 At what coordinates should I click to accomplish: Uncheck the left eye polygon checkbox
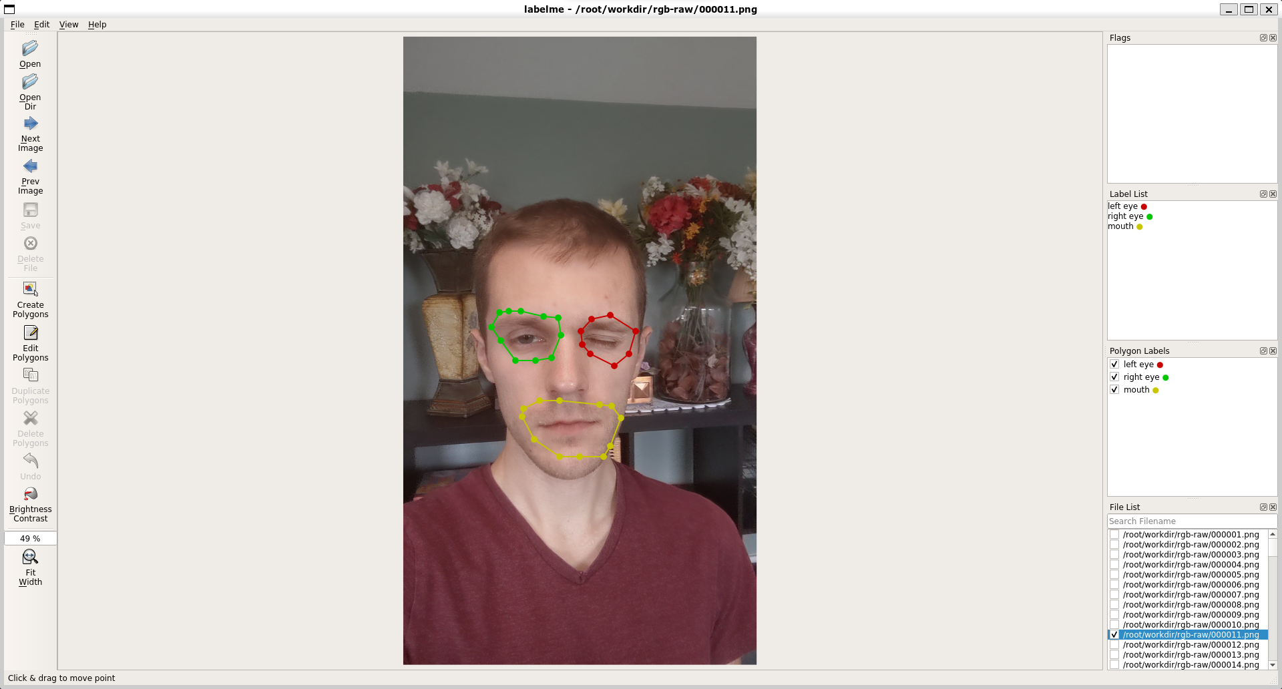coord(1114,365)
